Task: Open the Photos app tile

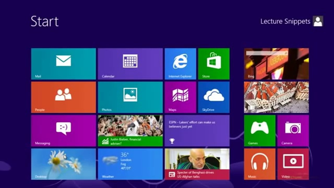Action: click(130, 97)
